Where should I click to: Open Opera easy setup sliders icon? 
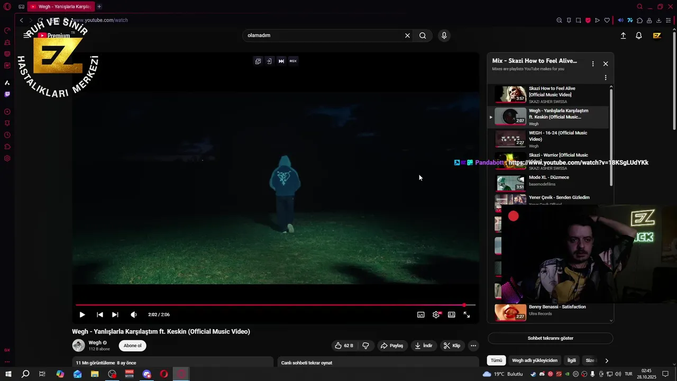[x=669, y=20]
